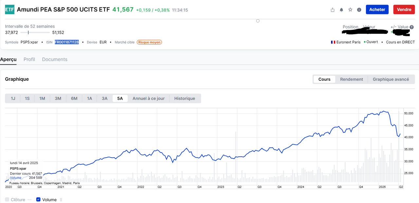Click the 2022 label on time axis
Image resolution: width=419 pixels, height=203 pixels.
tap(141, 187)
